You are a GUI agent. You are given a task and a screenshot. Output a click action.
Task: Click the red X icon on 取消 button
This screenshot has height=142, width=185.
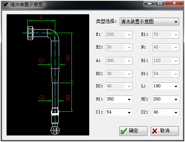[154, 131]
